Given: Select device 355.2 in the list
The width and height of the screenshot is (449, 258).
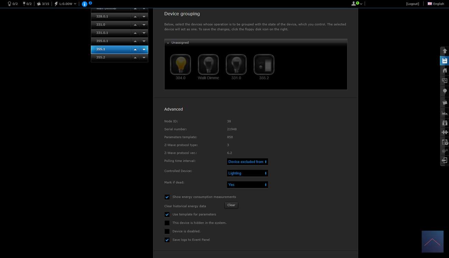Looking at the screenshot, I should pyautogui.click(x=111, y=57).
